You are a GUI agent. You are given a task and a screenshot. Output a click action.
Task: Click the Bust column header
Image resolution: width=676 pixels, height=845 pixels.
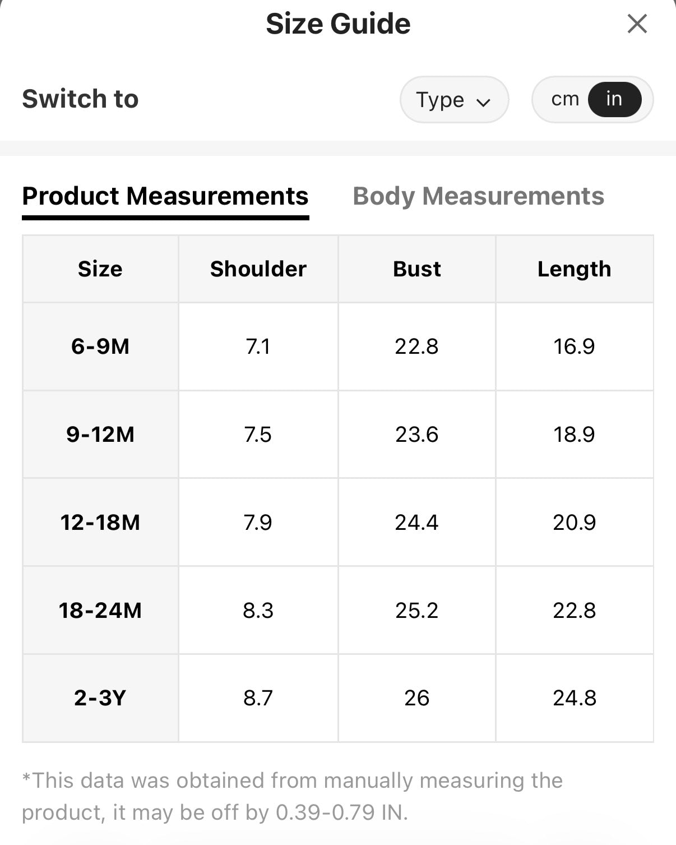(x=416, y=269)
